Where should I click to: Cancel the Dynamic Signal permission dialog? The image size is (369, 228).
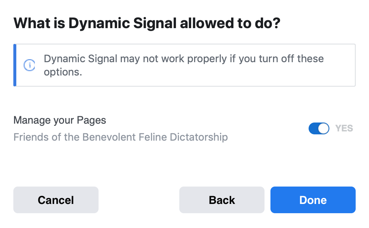pyautogui.click(x=56, y=200)
